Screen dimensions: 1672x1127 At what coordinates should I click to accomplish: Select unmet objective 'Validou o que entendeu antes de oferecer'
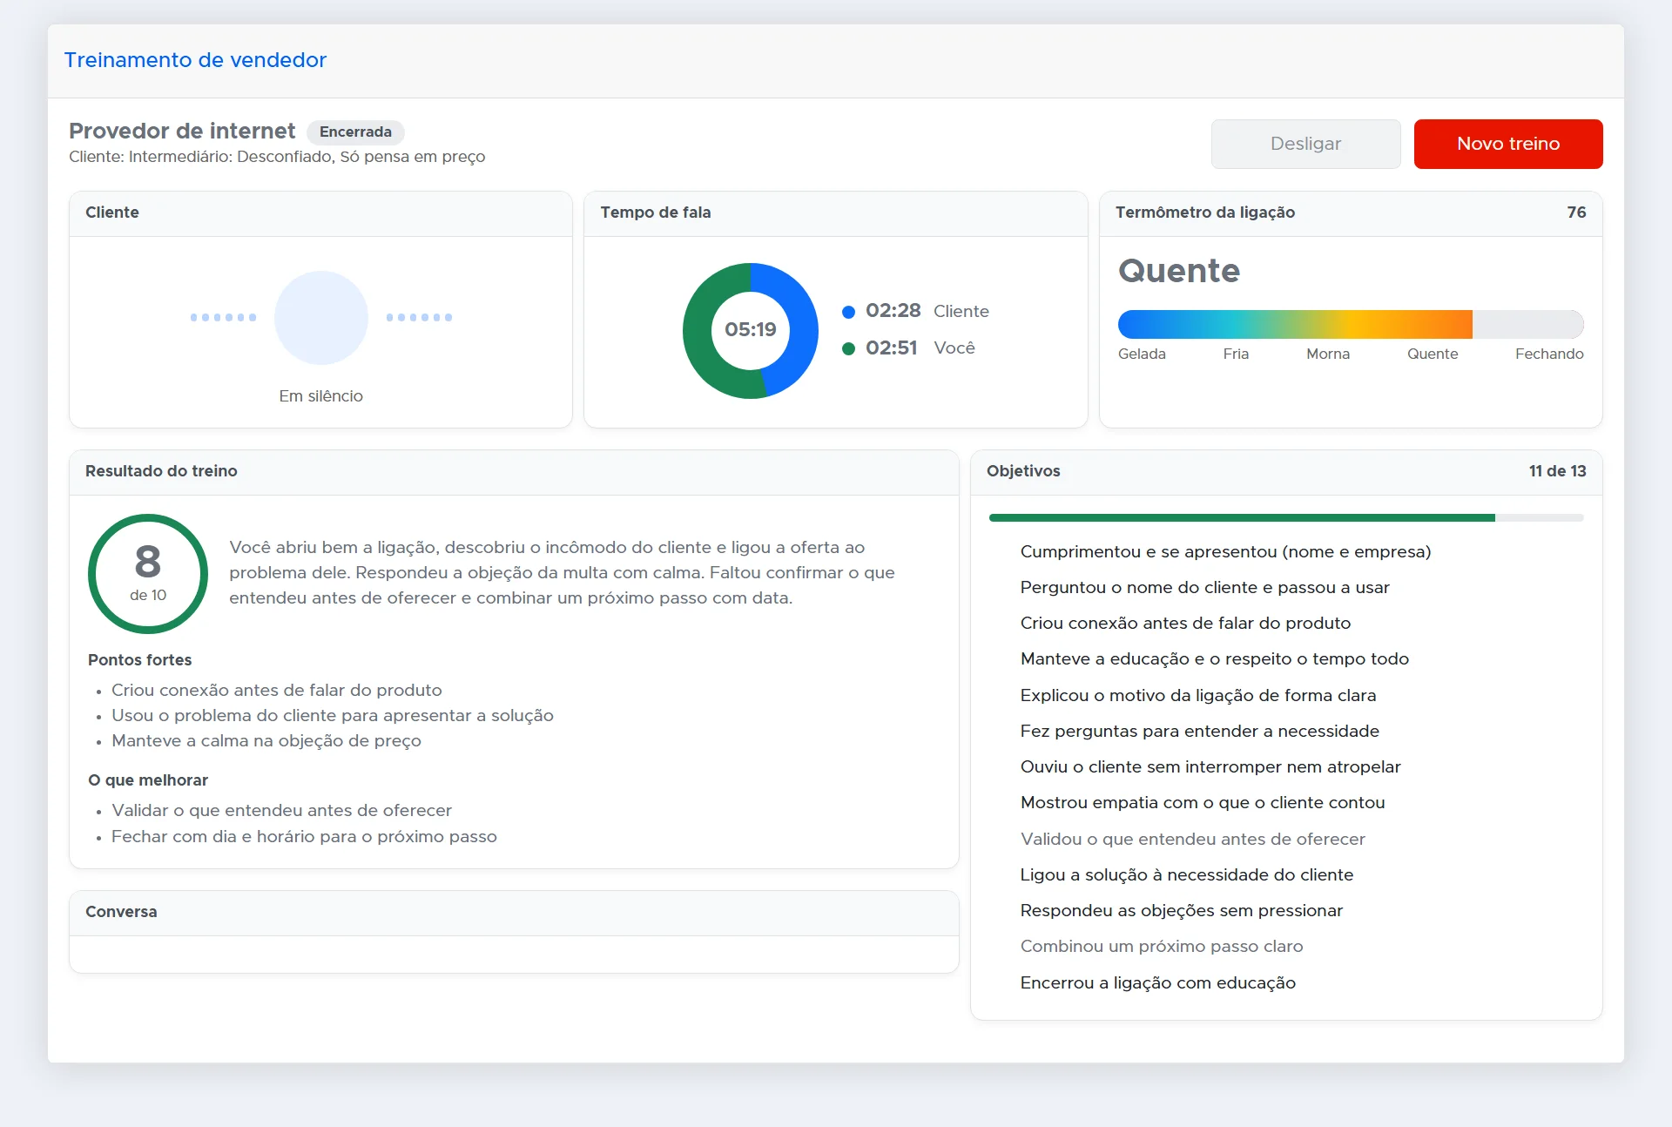click(1192, 839)
